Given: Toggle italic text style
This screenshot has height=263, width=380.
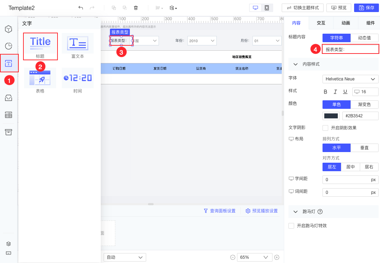Looking at the screenshot, I should 335,92.
